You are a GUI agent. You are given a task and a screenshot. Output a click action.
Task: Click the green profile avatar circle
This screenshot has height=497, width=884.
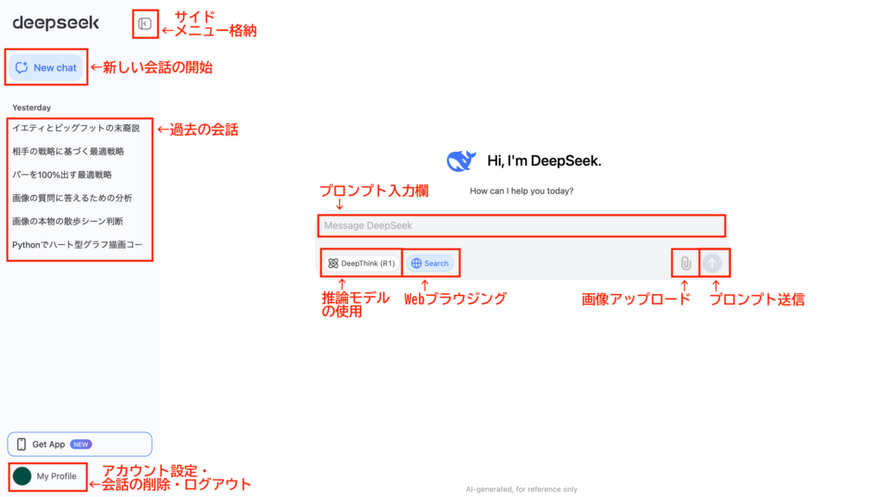22,476
